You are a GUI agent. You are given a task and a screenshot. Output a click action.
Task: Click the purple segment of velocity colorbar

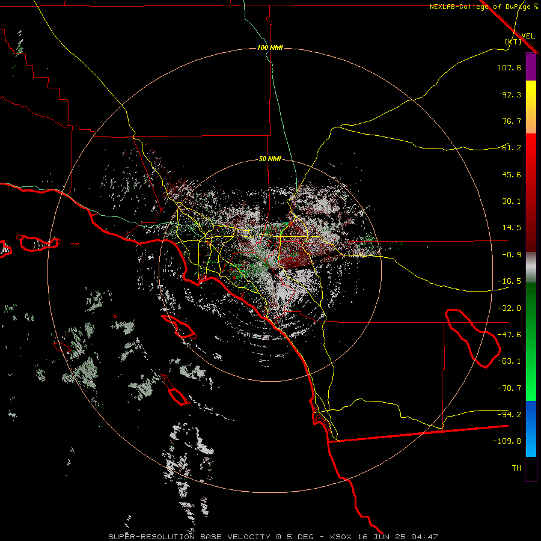click(x=531, y=67)
